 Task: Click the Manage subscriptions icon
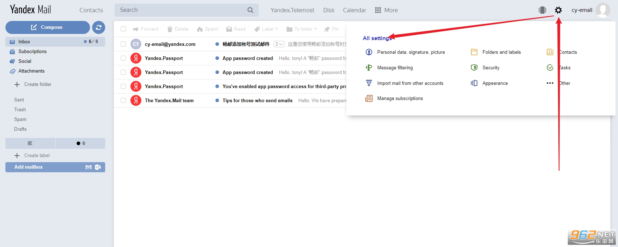point(369,98)
